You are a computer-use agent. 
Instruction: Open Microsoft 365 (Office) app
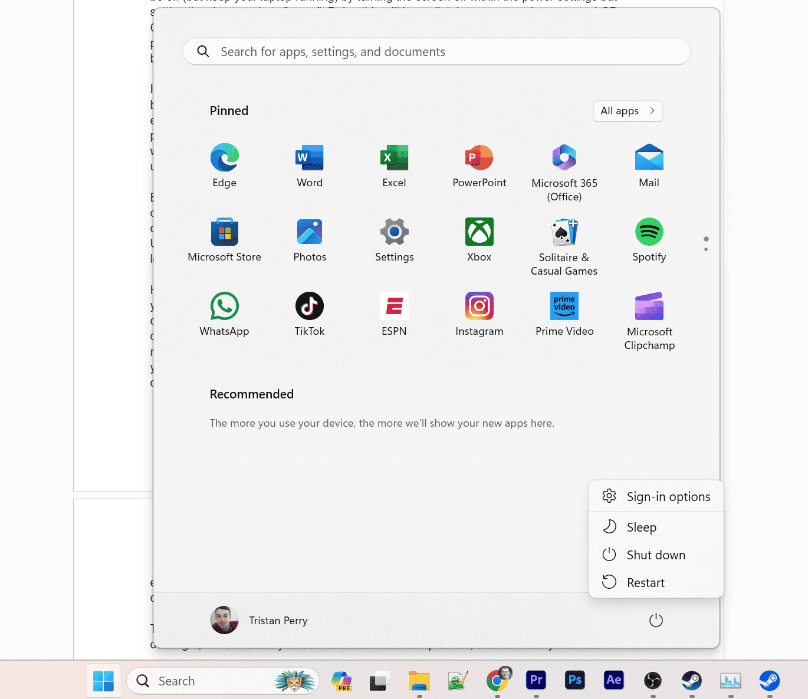pyautogui.click(x=564, y=173)
